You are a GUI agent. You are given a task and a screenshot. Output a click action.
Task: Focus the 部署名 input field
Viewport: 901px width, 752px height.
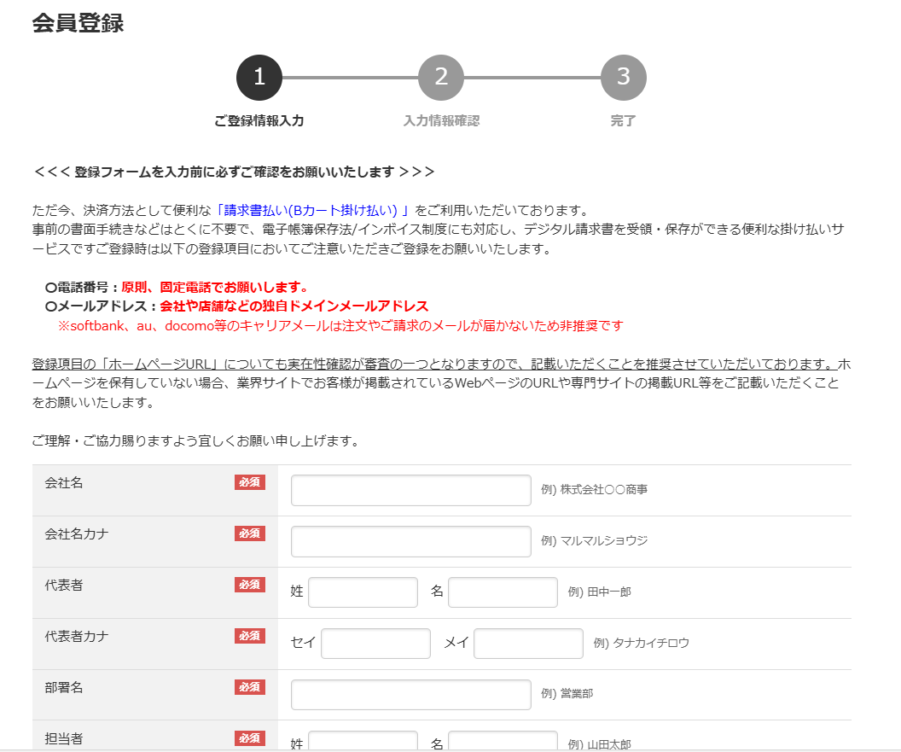tap(411, 695)
